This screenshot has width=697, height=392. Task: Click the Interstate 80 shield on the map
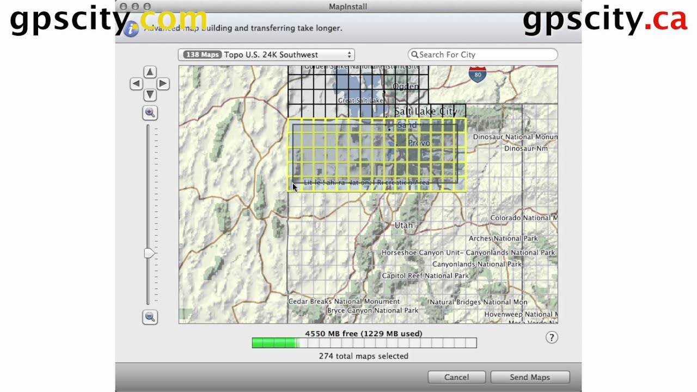coord(477,74)
